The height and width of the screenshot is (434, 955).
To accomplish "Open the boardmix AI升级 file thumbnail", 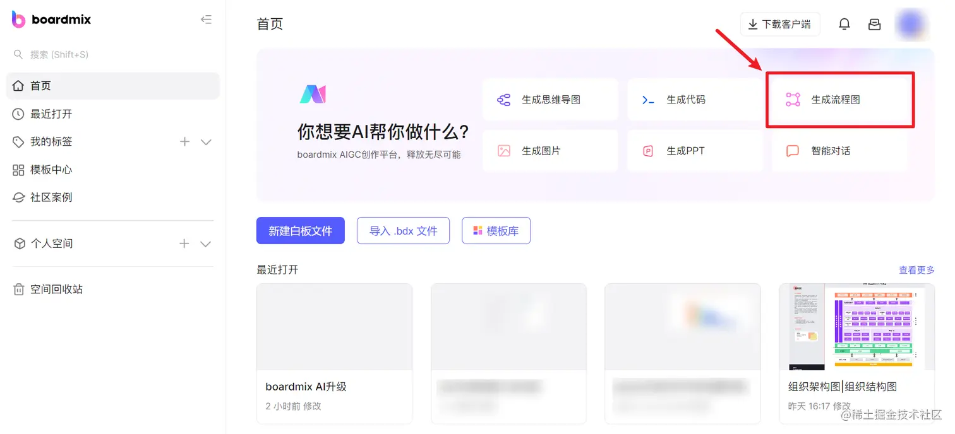I will [335, 327].
